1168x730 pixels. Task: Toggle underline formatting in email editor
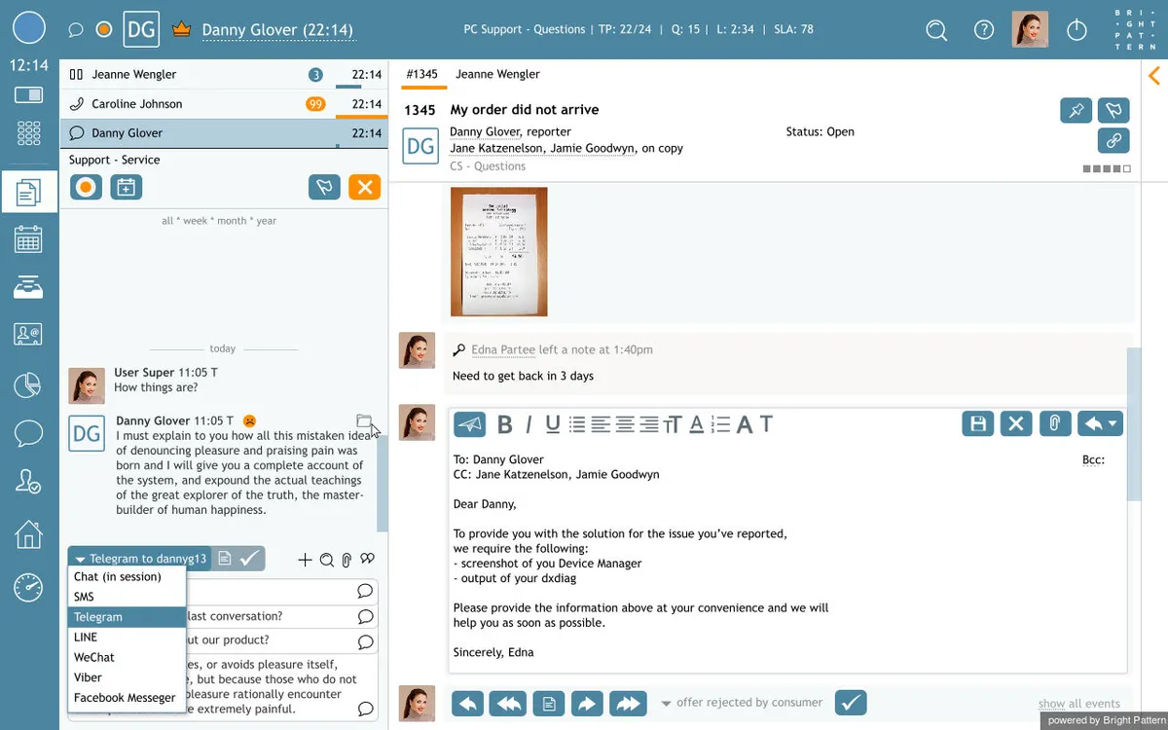pyautogui.click(x=553, y=424)
